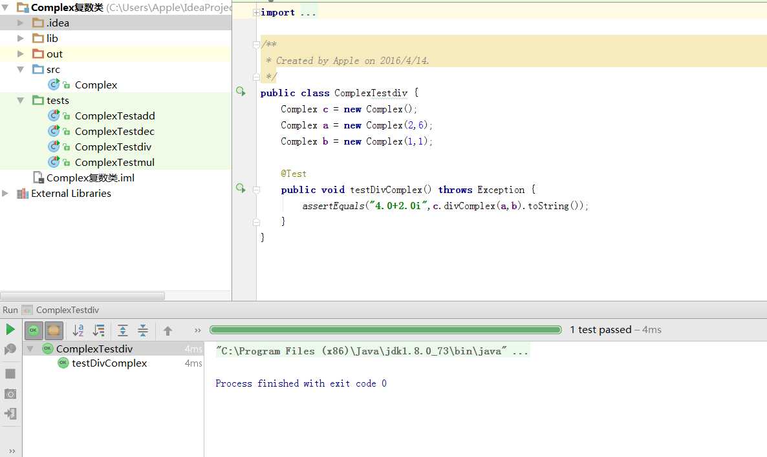
Task: Expand all test results
Action: (x=123, y=330)
